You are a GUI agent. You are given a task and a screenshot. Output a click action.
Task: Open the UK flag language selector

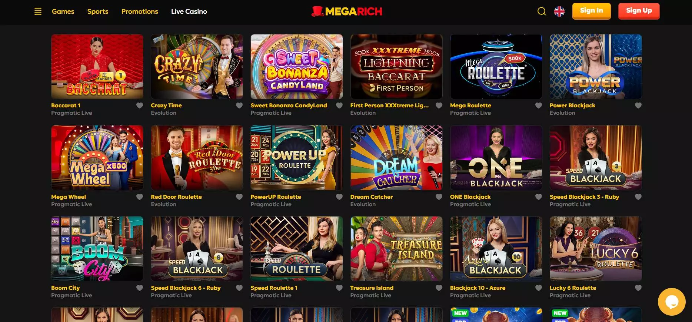[x=559, y=11]
